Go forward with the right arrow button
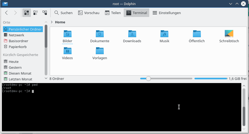 15,13
